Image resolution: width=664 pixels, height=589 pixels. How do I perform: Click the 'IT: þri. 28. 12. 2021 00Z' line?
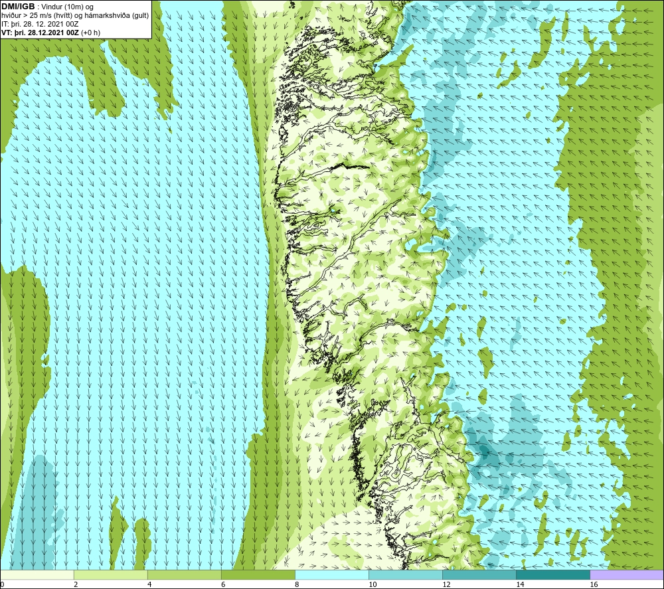point(40,24)
